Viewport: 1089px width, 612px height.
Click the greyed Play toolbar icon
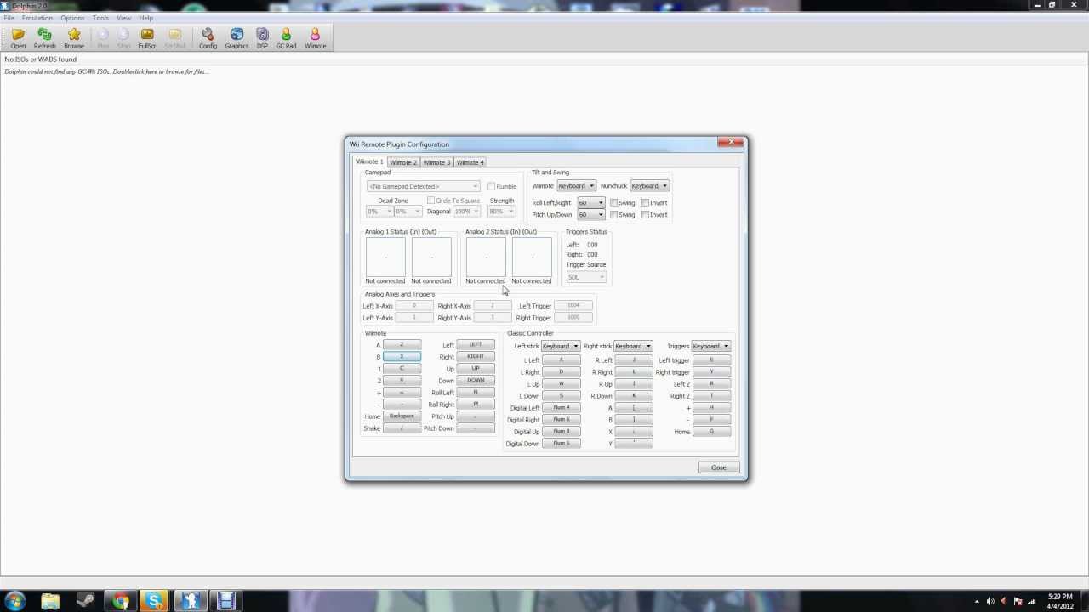click(103, 37)
